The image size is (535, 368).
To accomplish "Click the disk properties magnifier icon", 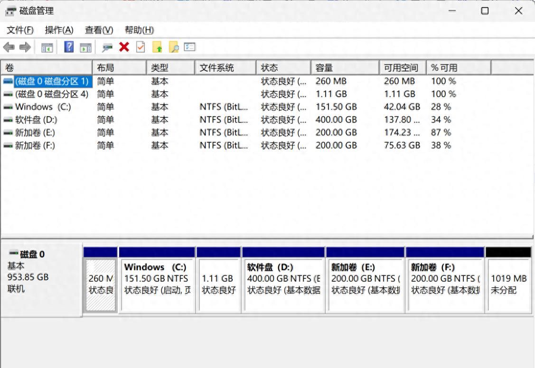I will (106, 47).
